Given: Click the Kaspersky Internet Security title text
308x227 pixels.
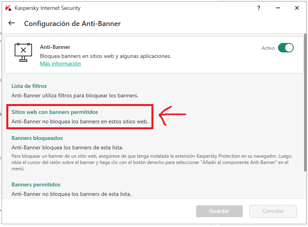Looking at the screenshot, I should pos(47,8).
